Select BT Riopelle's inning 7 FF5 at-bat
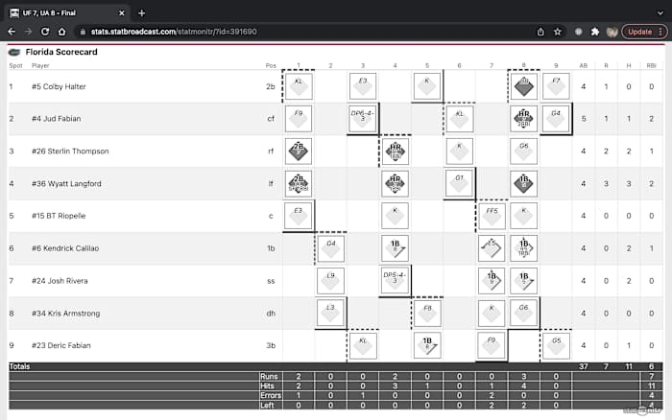672x420 pixels. coord(492,216)
